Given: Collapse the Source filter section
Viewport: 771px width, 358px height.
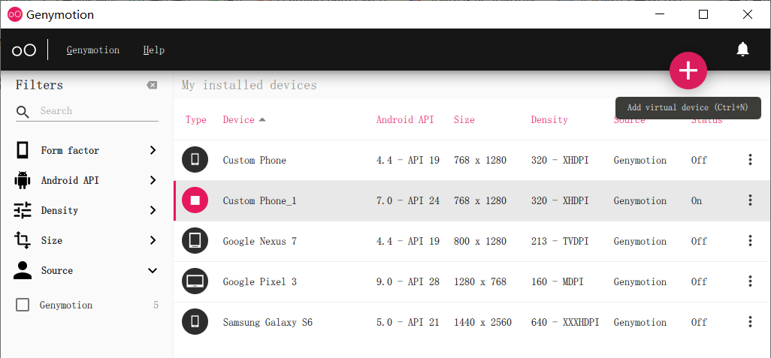Looking at the screenshot, I should [x=86, y=271].
